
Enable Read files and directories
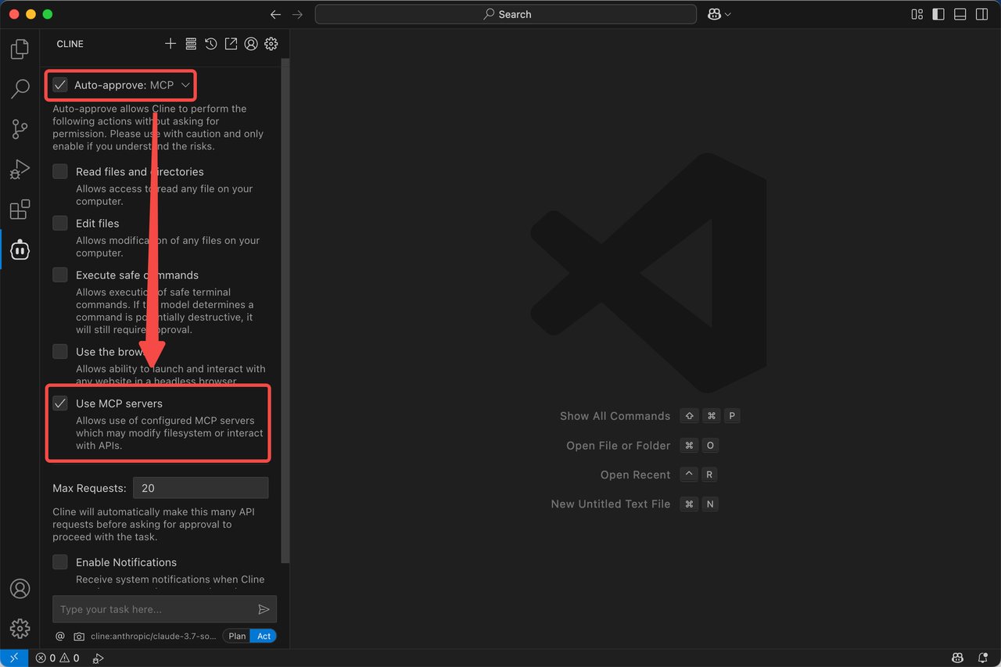coord(60,171)
